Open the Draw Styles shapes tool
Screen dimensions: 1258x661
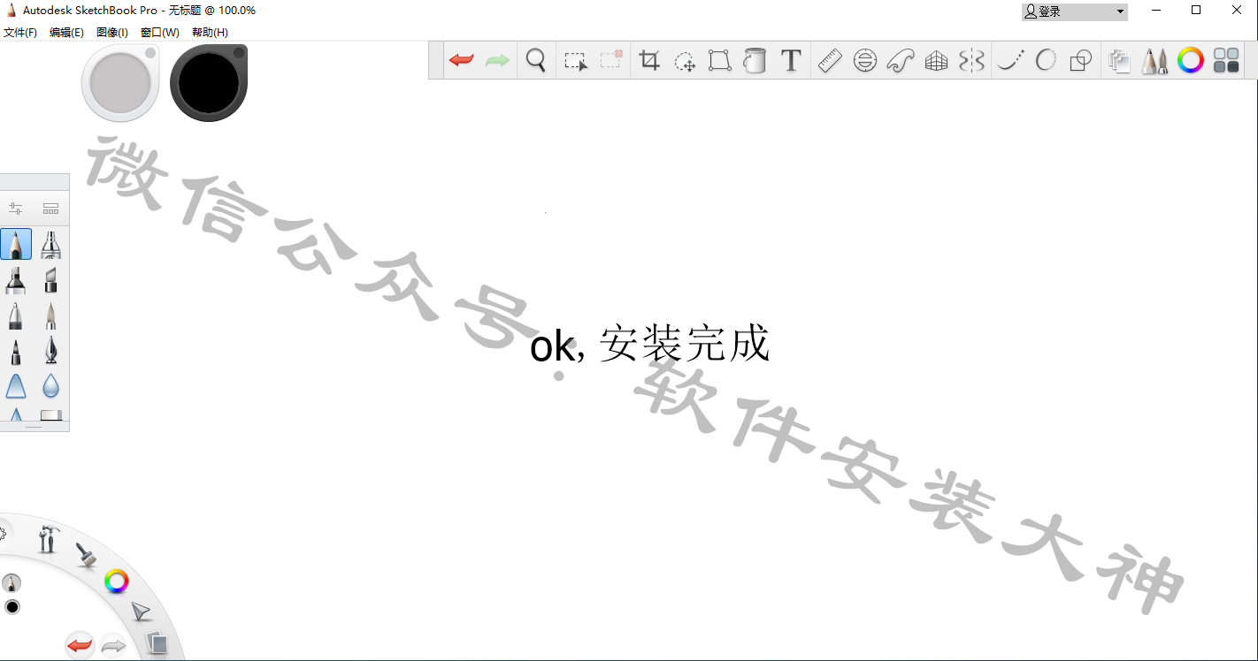pyautogui.click(x=1081, y=60)
